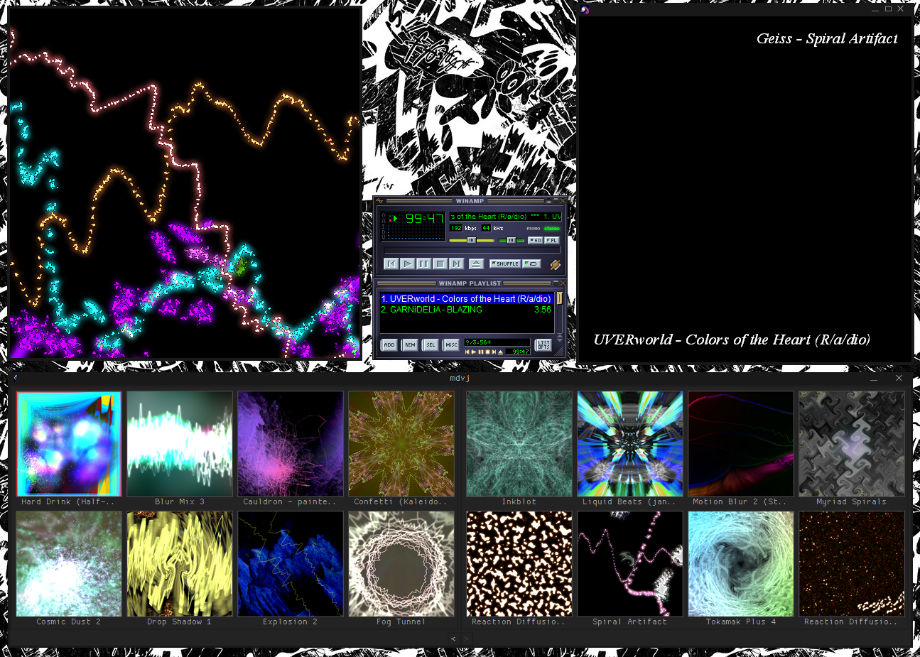Viewport: 920px width, 657px height.
Task: Select Cauldron preset thumbnail
Action: click(291, 444)
